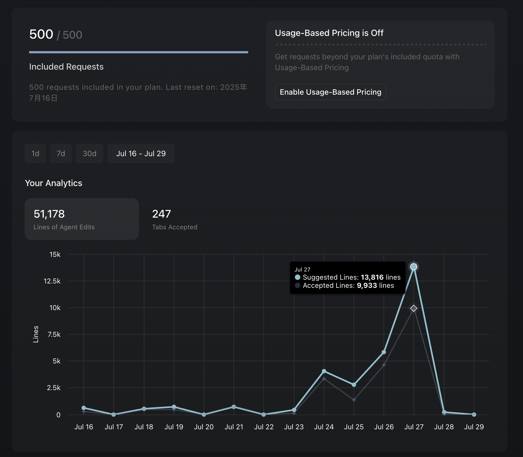
Task: Click the Usage-Based Pricing is Off heading
Action: pyautogui.click(x=329, y=33)
